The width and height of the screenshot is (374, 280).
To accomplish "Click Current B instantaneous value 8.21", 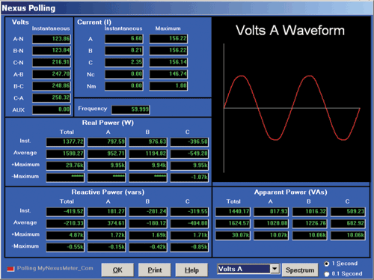I will 124,51.
